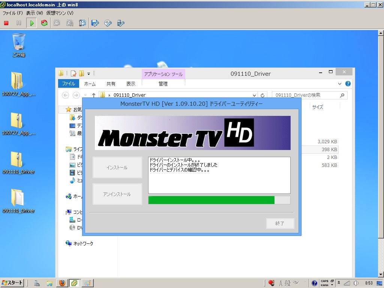Image resolution: width=384 pixels, height=288 pixels.
Task: Click the アンインストール button
Action: (x=117, y=194)
